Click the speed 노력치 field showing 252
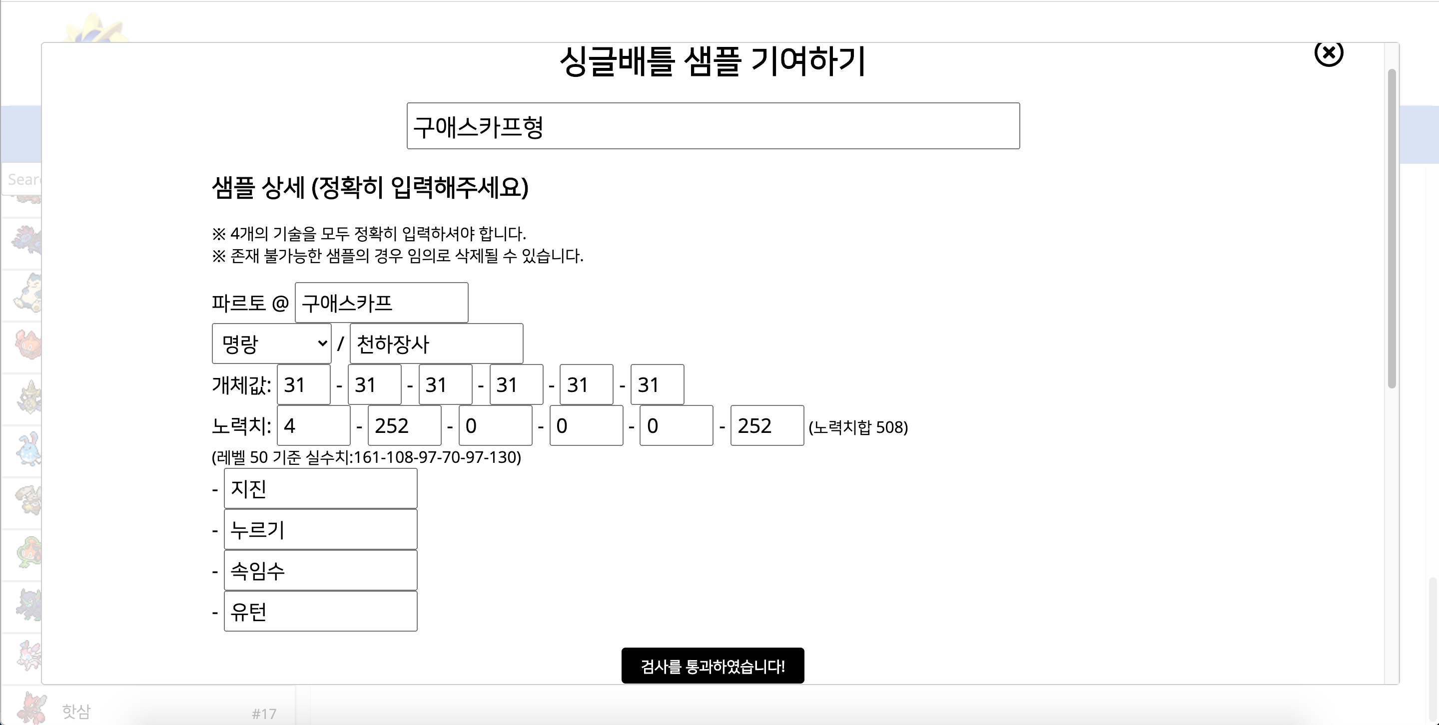The image size is (1439, 725). pos(766,425)
